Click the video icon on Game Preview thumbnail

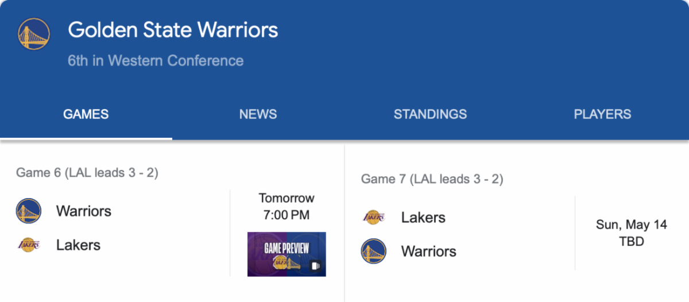pyautogui.click(x=315, y=265)
